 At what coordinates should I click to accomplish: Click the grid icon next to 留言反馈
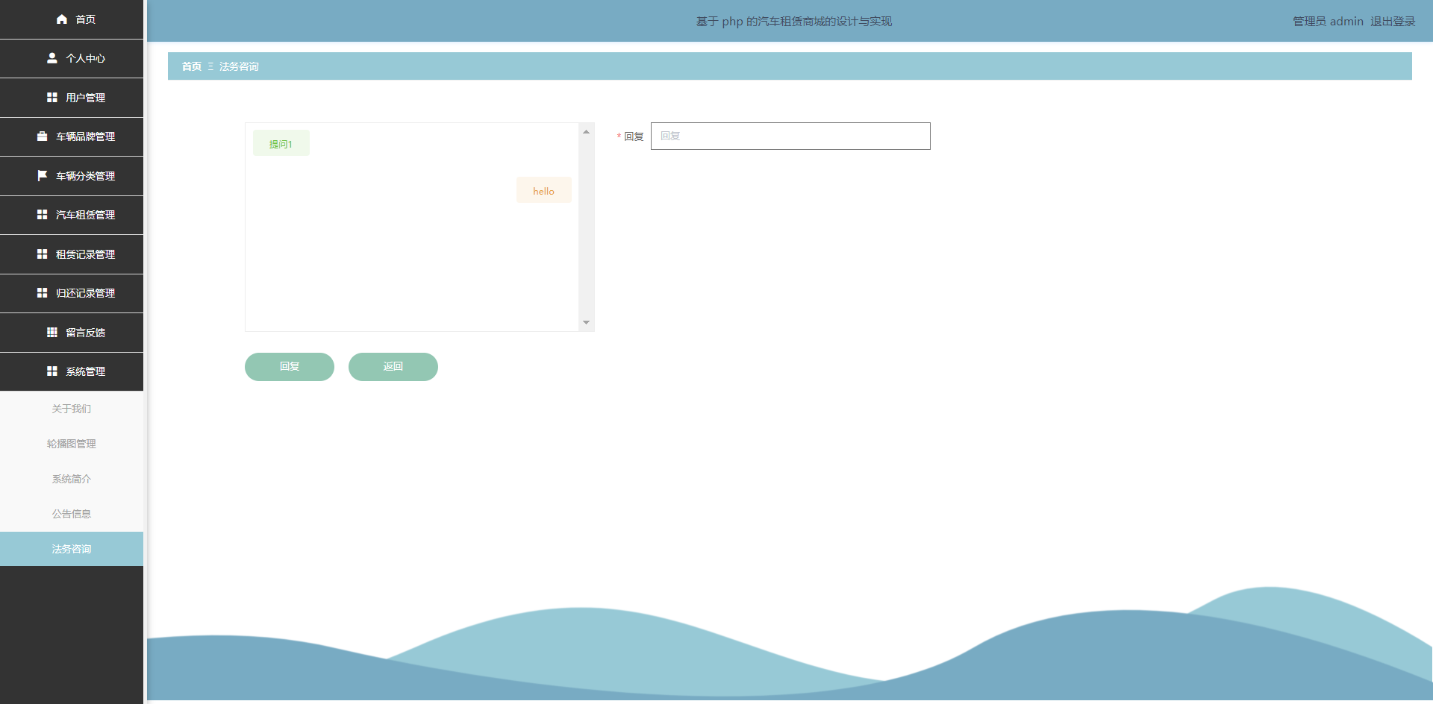click(52, 333)
